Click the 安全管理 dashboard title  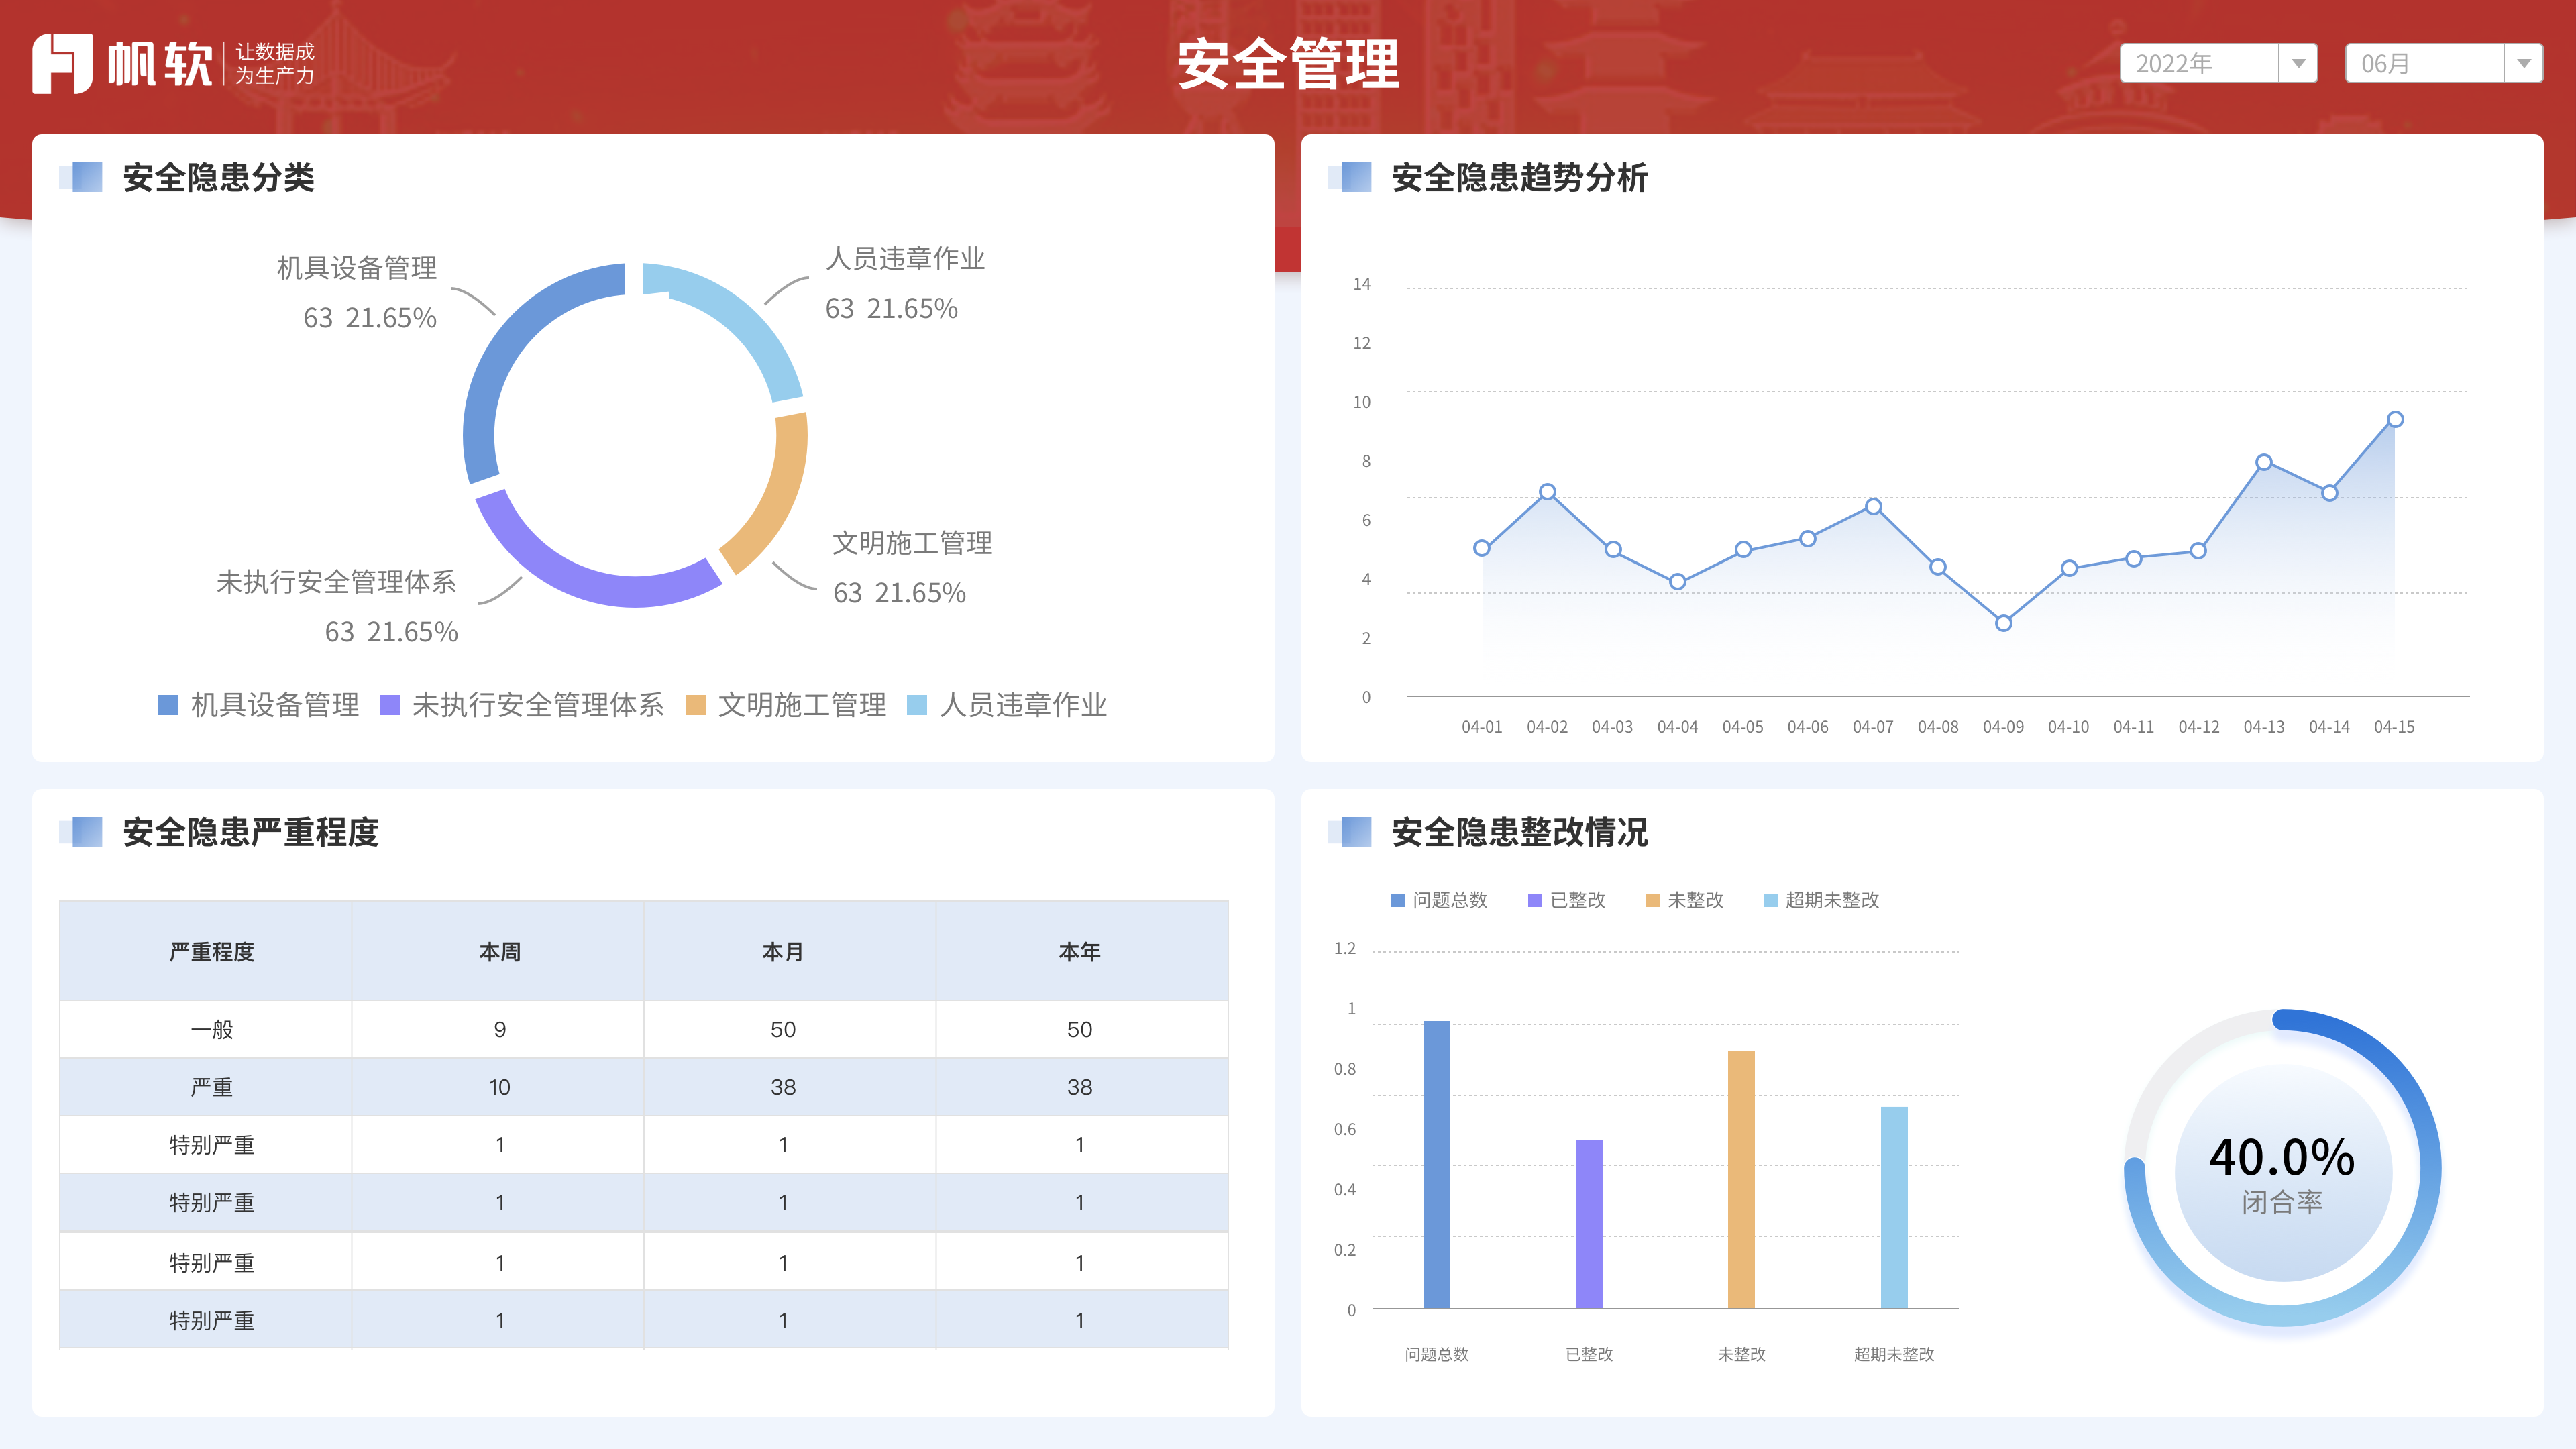[x=1288, y=64]
